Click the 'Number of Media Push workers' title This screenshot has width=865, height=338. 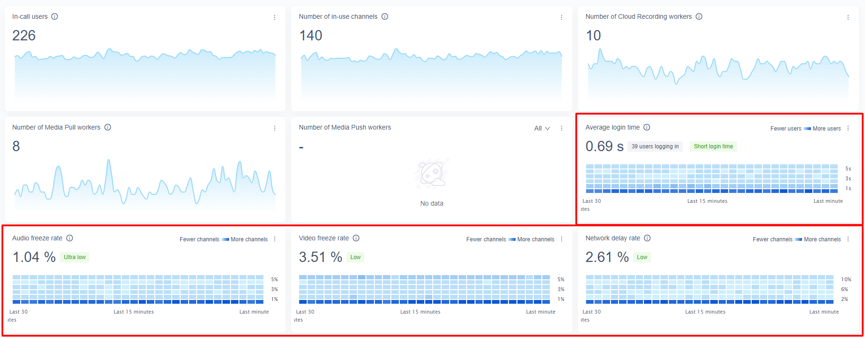click(x=345, y=127)
